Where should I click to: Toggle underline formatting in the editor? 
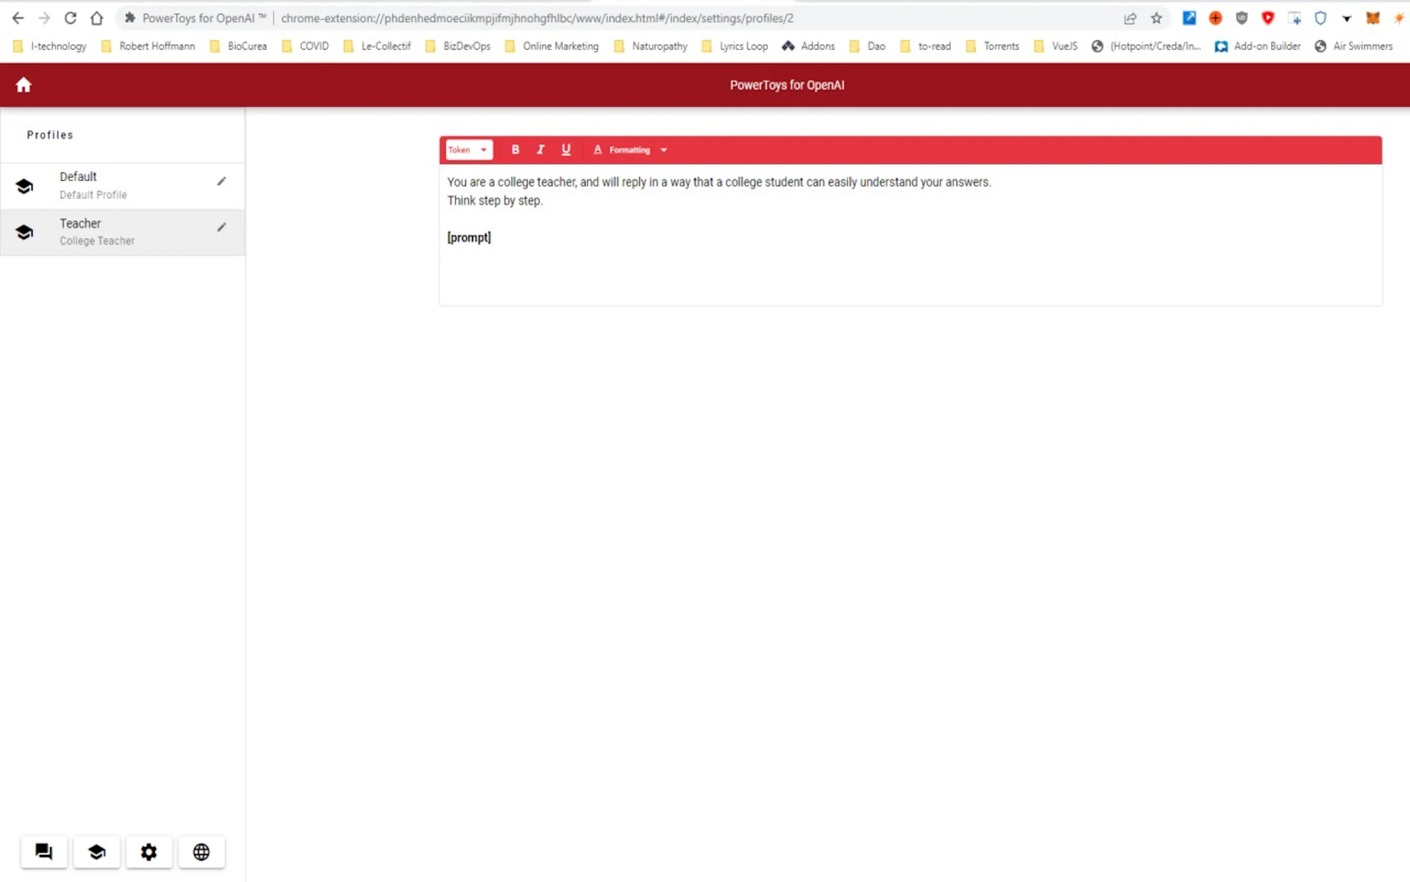pyautogui.click(x=566, y=150)
